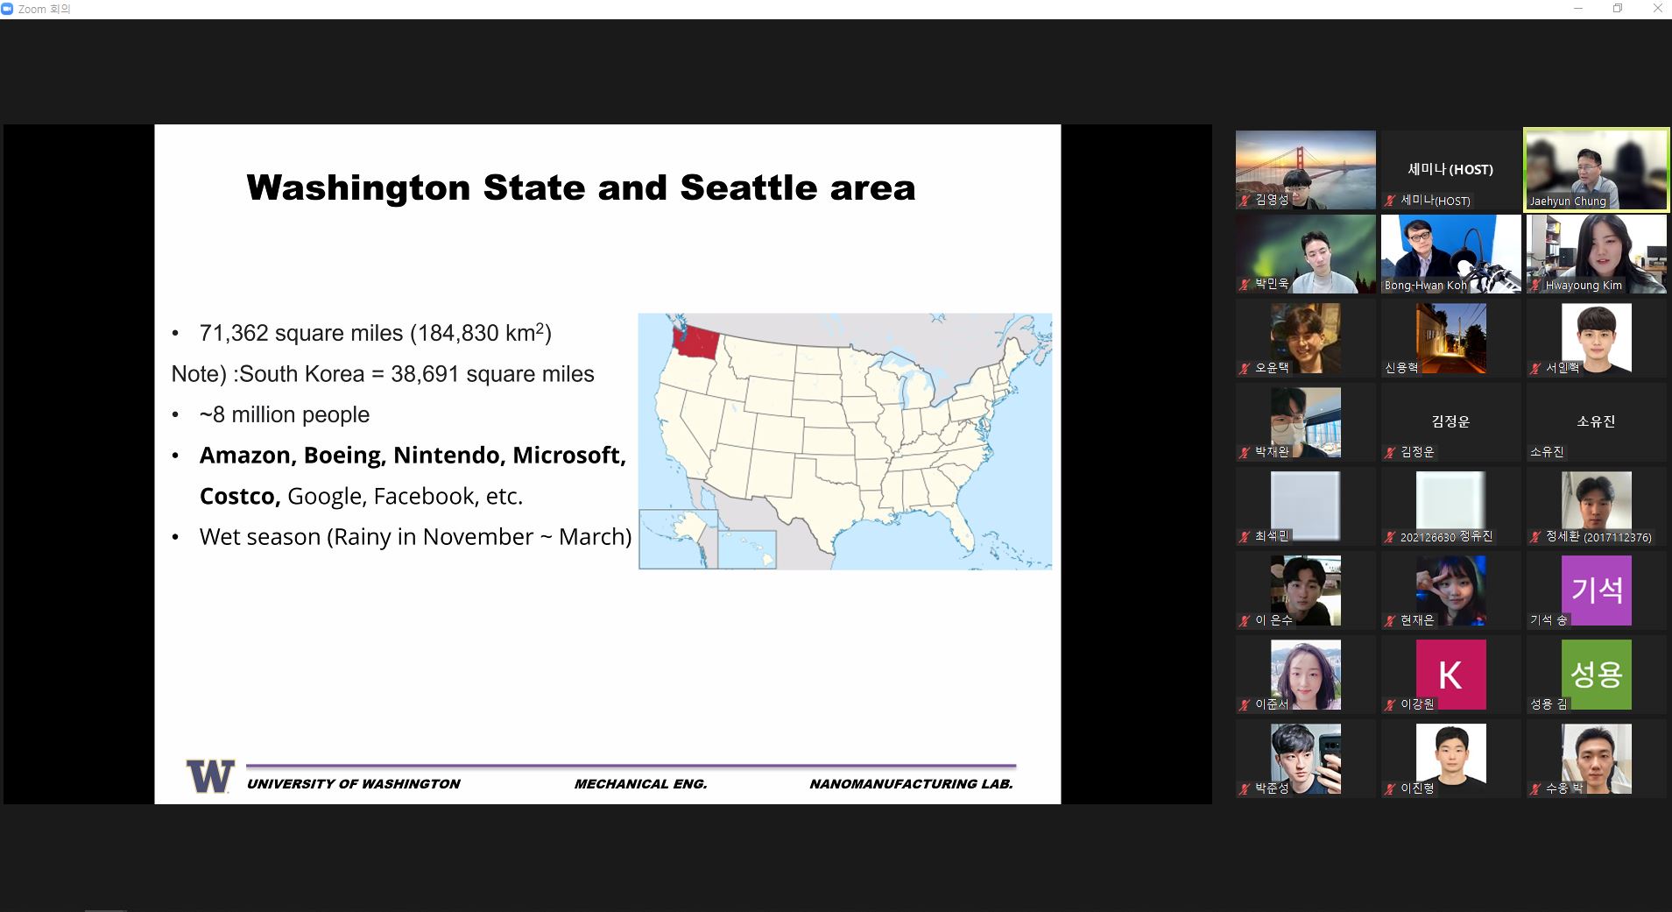Click the muted mic icon beside 김영성
The image size is (1672, 912).
click(1245, 201)
